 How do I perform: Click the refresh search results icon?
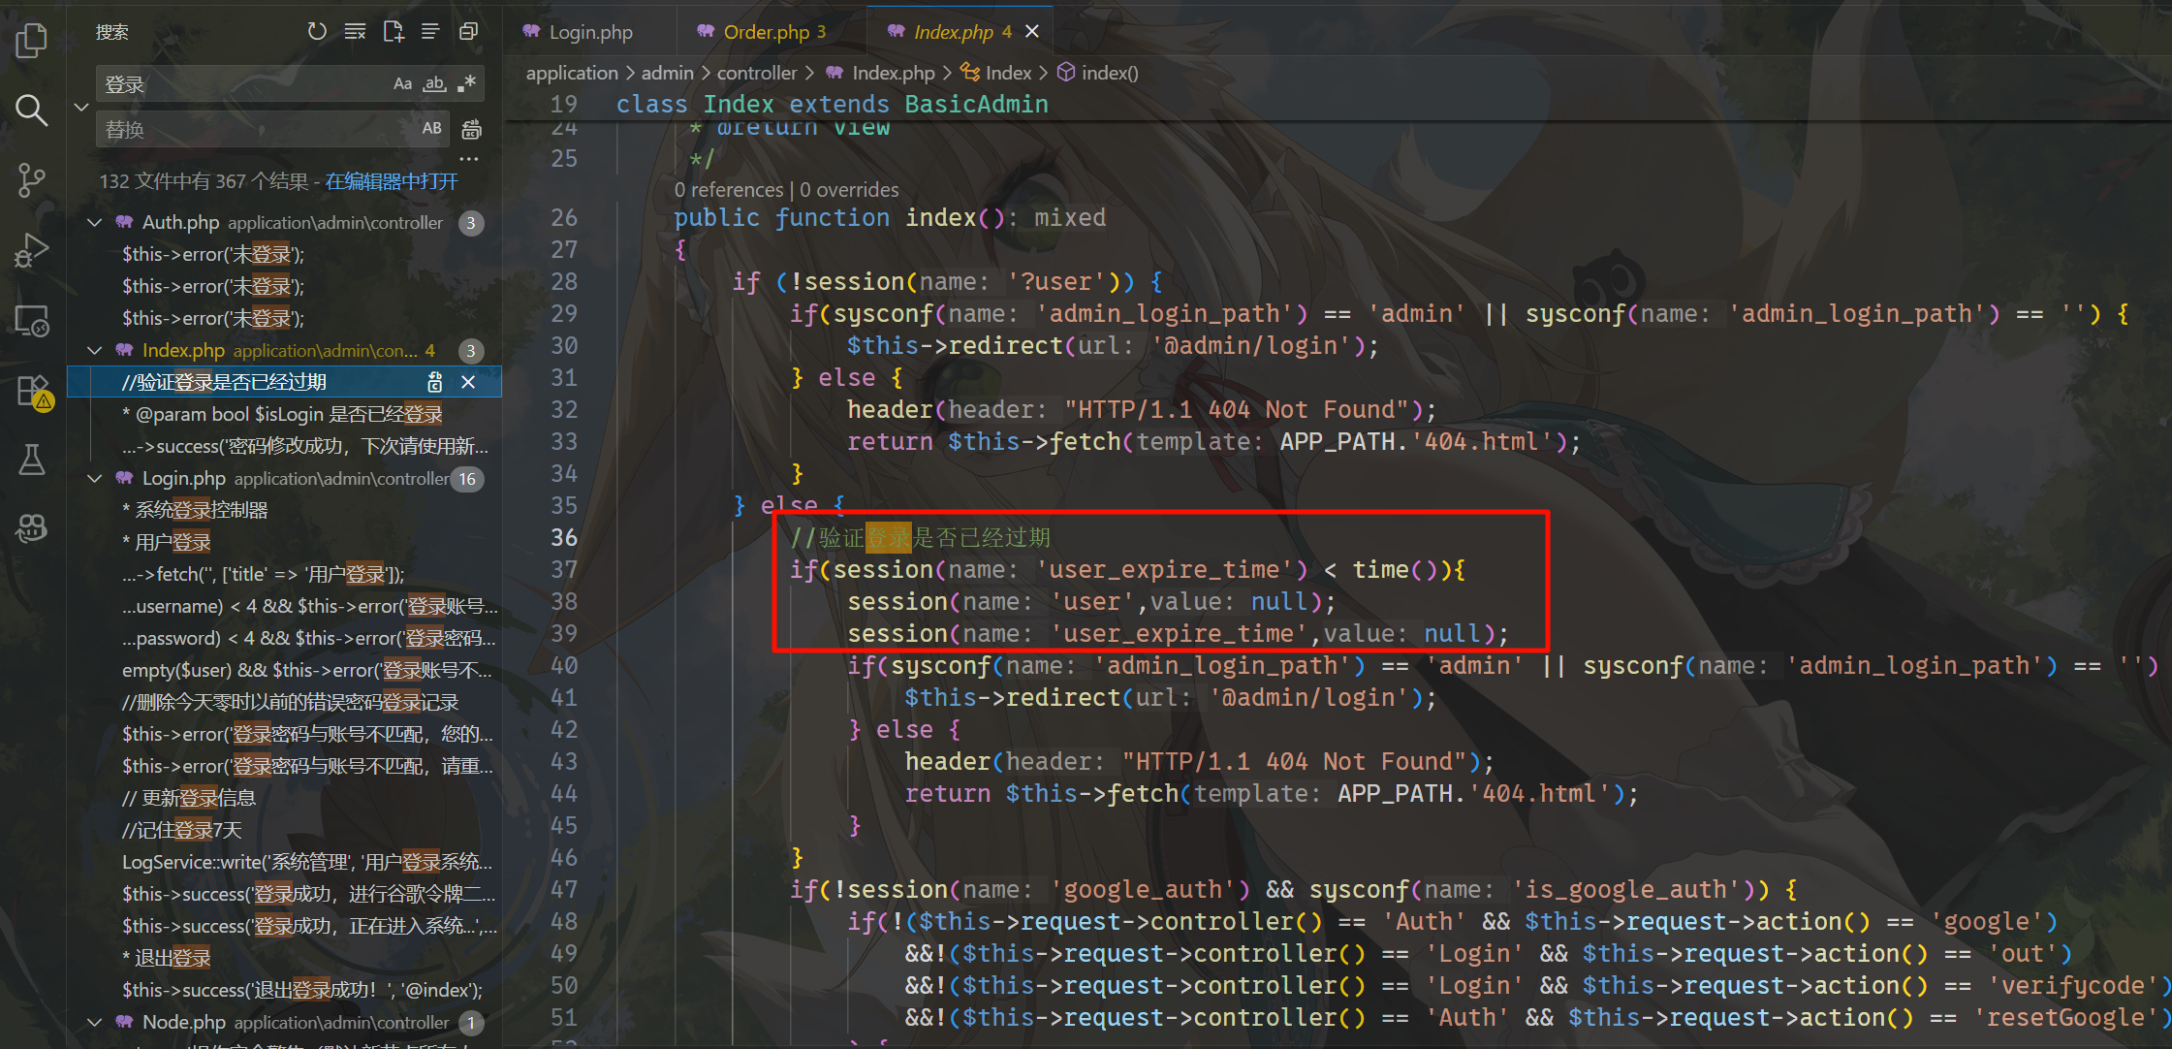coord(317,32)
